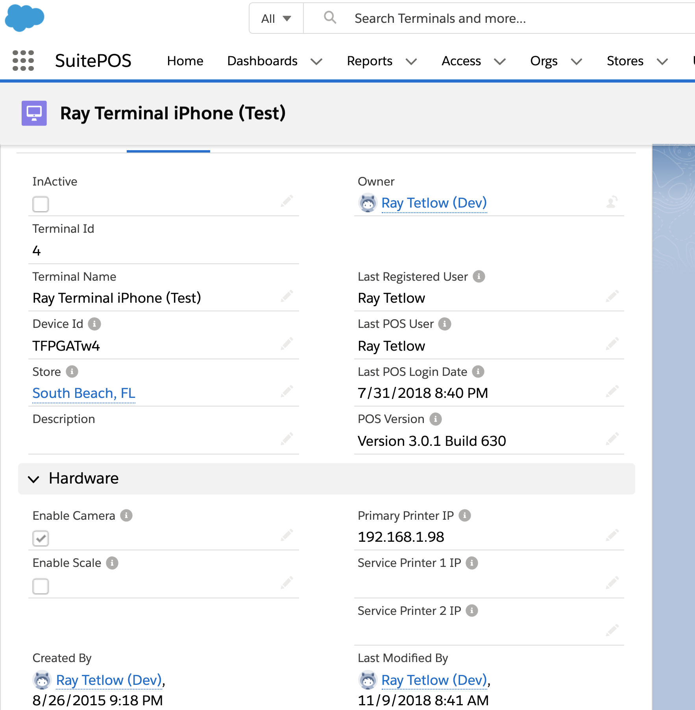The height and width of the screenshot is (710, 695).
Task: Click the terminal record monitor icon
Action: point(34,113)
